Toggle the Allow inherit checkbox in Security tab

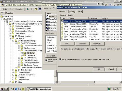coord(46,60)
